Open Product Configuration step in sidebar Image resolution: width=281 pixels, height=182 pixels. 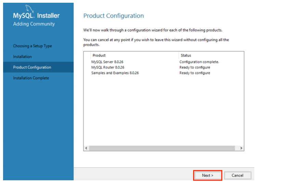(x=38, y=67)
